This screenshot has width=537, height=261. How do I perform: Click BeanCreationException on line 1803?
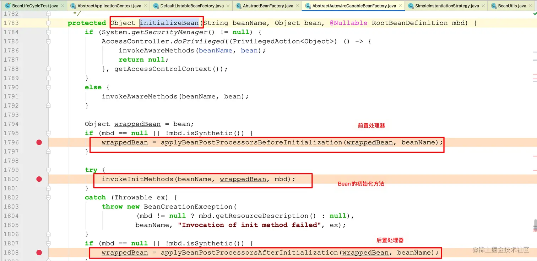click(x=188, y=207)
